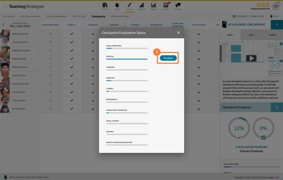The width and height of the screenshot is (283, 180).
Task: Open the TR user profile menu
Action: coord(275,6)
